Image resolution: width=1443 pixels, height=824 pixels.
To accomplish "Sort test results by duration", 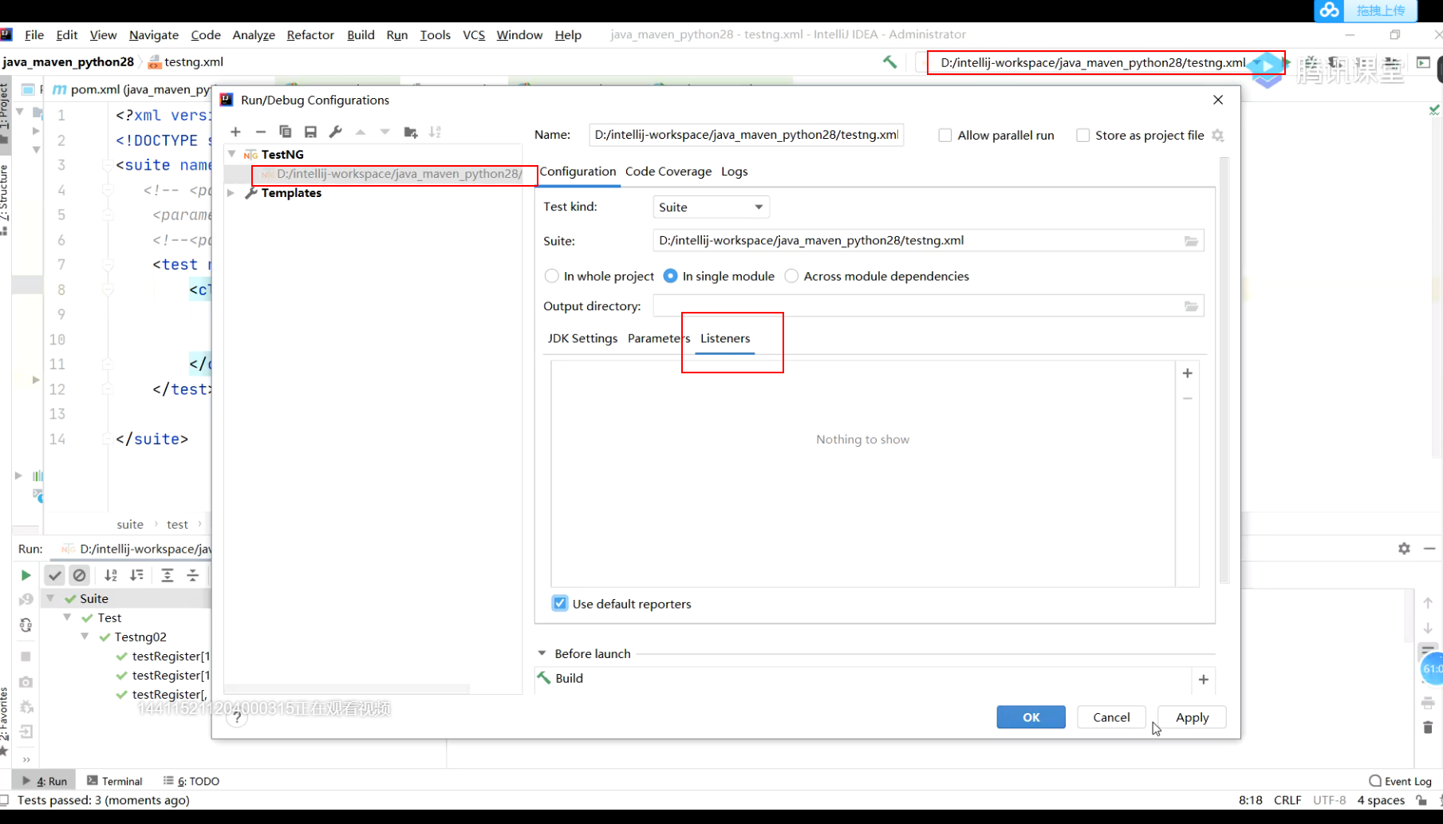I will click(x=137, y=575).
